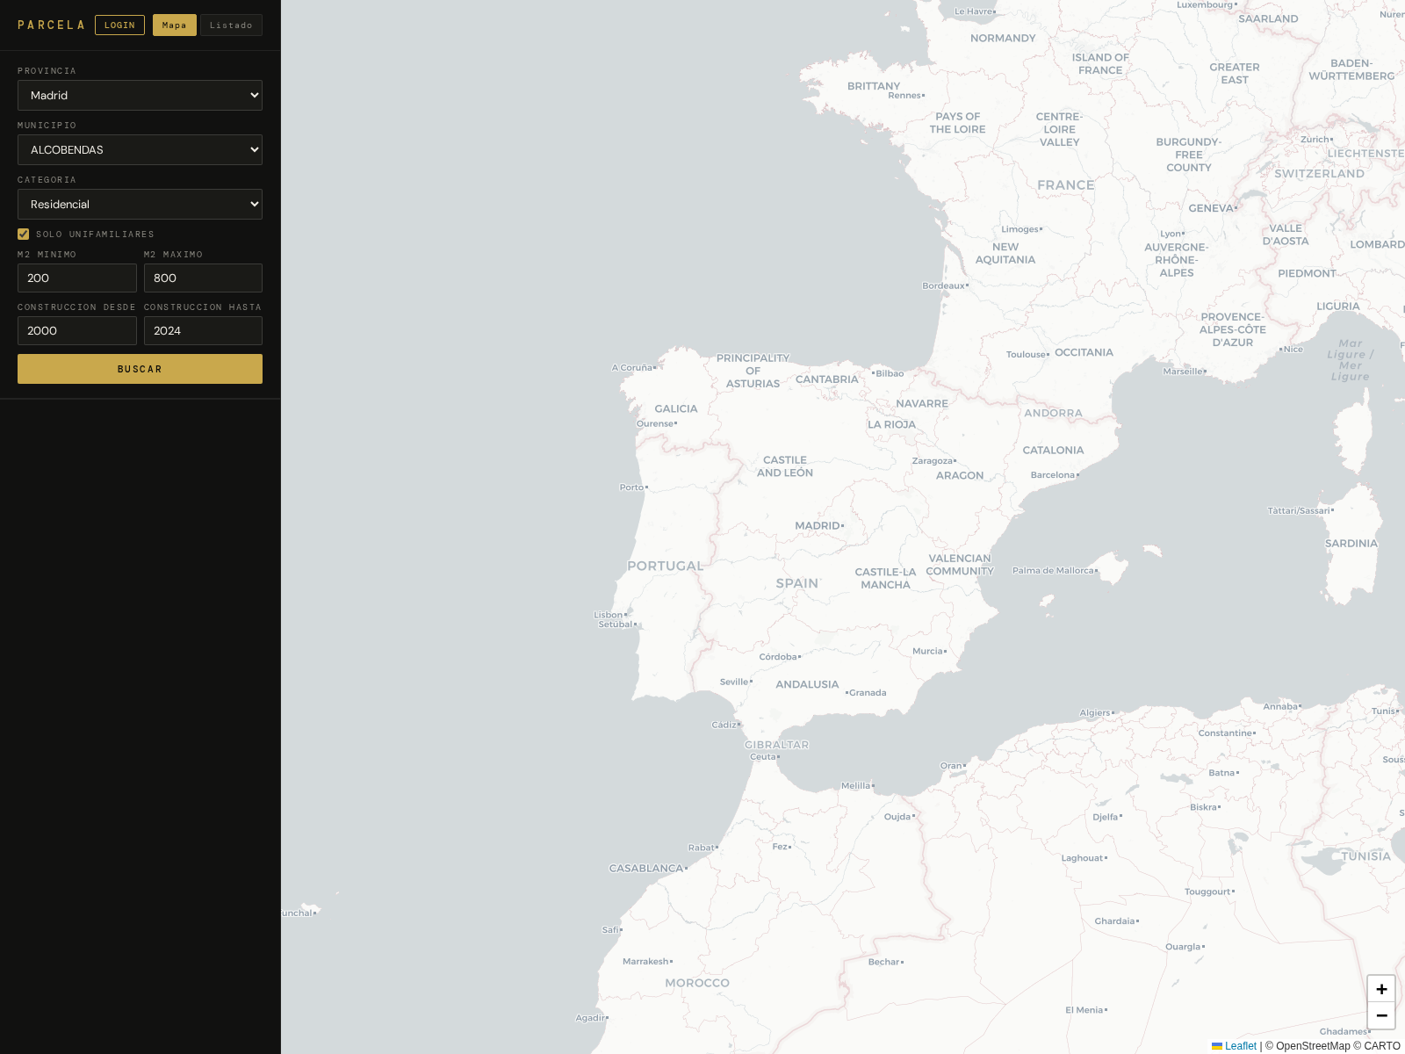Click the GALICIA region label
Viewport: 1405px width, 1054px height.
point(676,408)
